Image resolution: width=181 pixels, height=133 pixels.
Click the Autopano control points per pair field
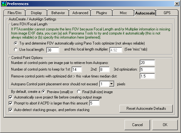(147, 63)
